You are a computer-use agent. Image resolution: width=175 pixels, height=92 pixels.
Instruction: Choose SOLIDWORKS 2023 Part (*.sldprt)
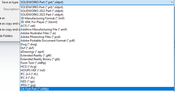pyautogui.click(x=97, y=14)
